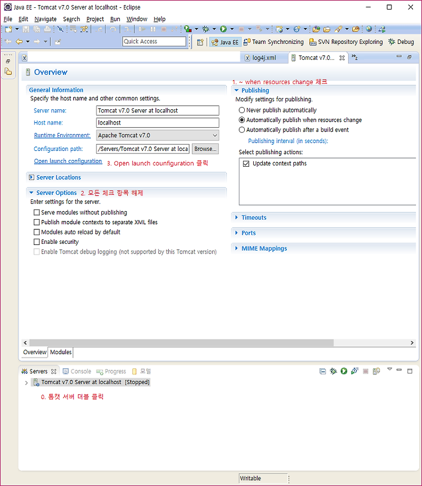Open Runtime Environment combo box
The width and height of the screenshot is (422, 486).
coord(158,136)
